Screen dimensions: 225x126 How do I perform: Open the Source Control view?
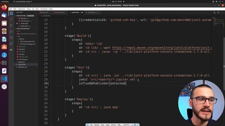(x=11, y=25)
